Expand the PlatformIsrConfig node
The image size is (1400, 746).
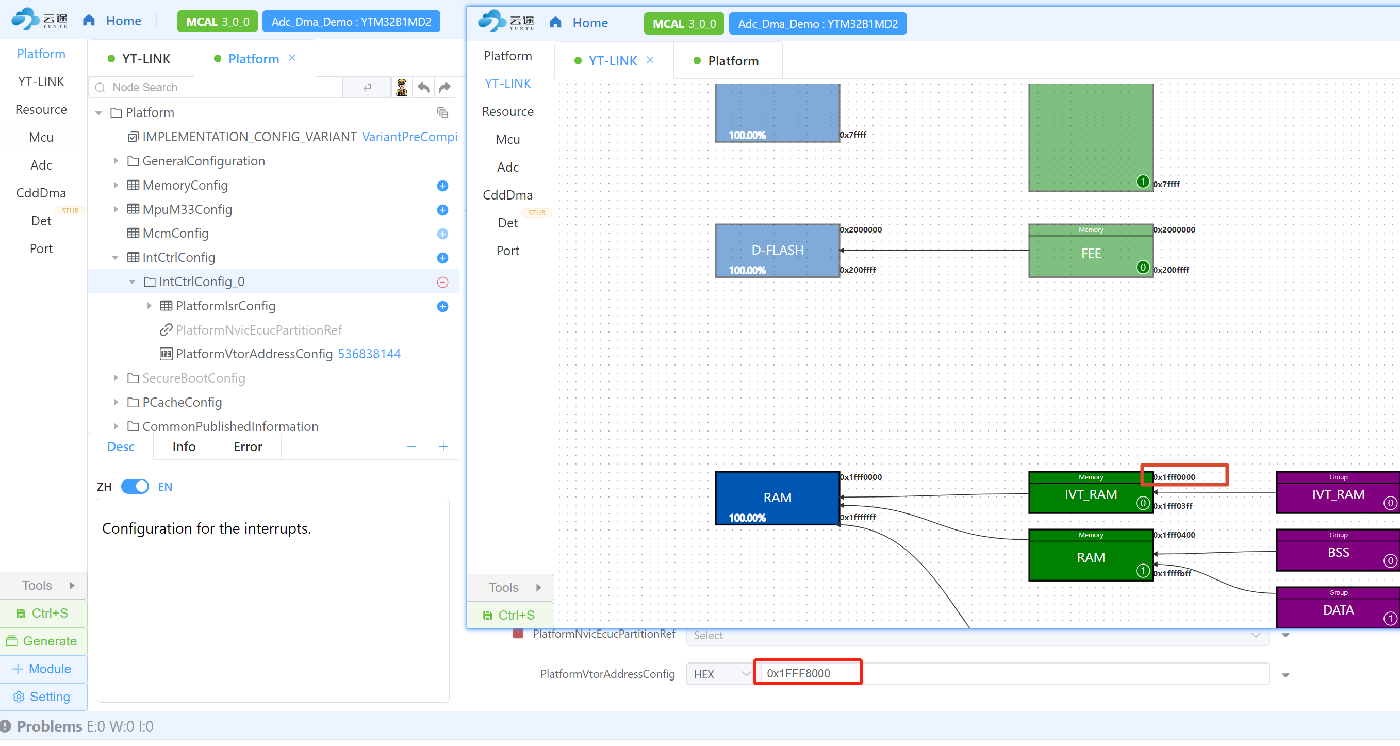[149, 306]
